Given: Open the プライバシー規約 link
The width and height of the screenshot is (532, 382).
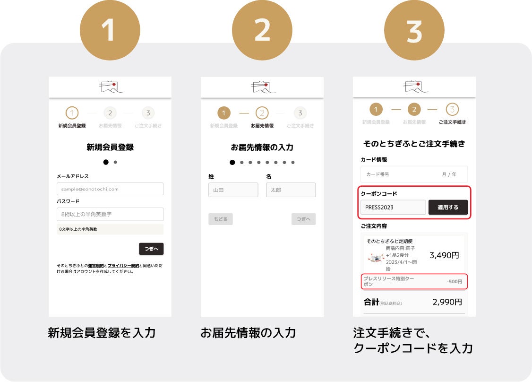Looking at the screenshot, I should click(123, 266).
